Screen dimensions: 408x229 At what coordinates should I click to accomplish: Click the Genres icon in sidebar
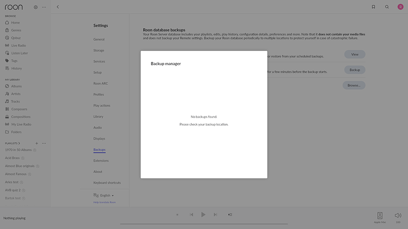click(7, 30)
